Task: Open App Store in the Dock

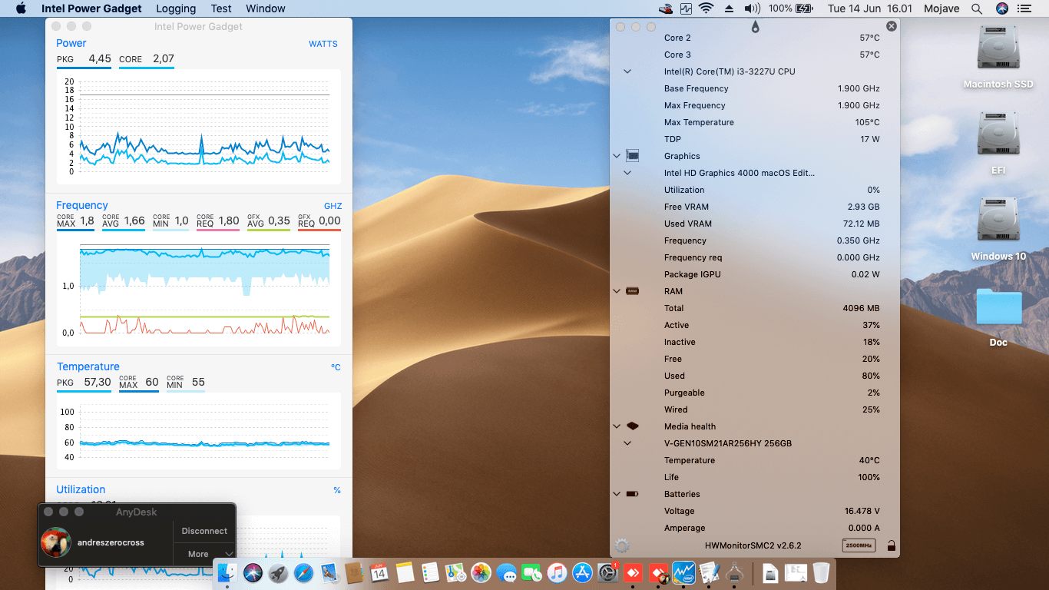Action: pyautogui.click(x=582, y=572)
